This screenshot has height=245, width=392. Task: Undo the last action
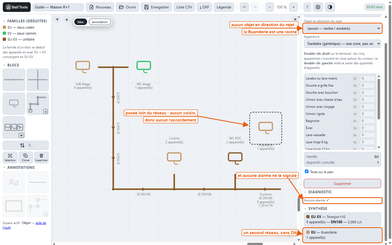point(244,7)
